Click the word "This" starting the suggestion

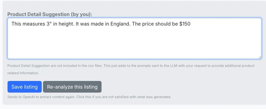click(16, 24)
